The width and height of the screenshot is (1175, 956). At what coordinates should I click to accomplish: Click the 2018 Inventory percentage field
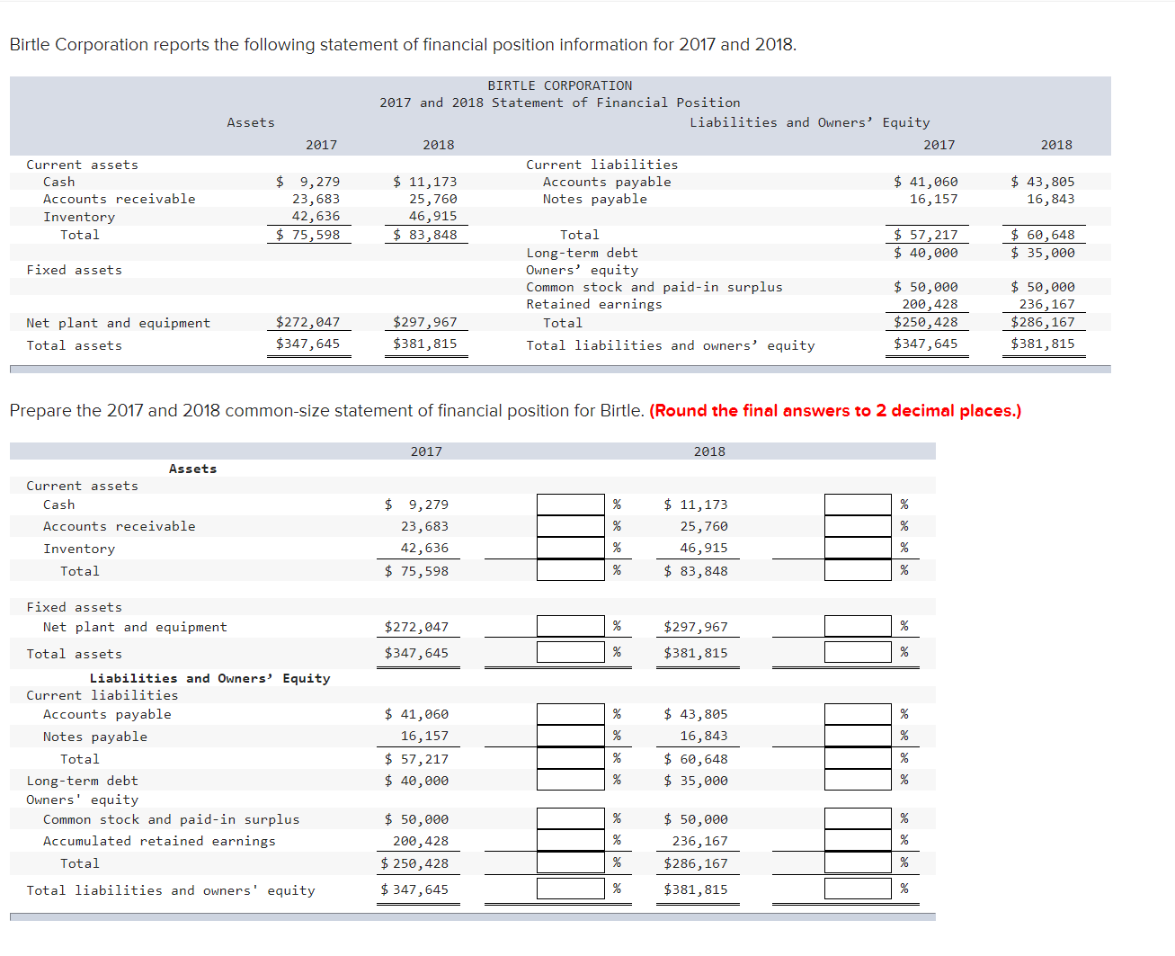(859, 548)
